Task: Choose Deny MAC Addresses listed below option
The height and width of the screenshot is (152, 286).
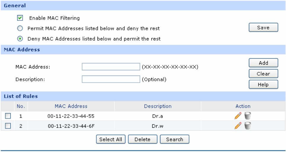Action: 20,39
